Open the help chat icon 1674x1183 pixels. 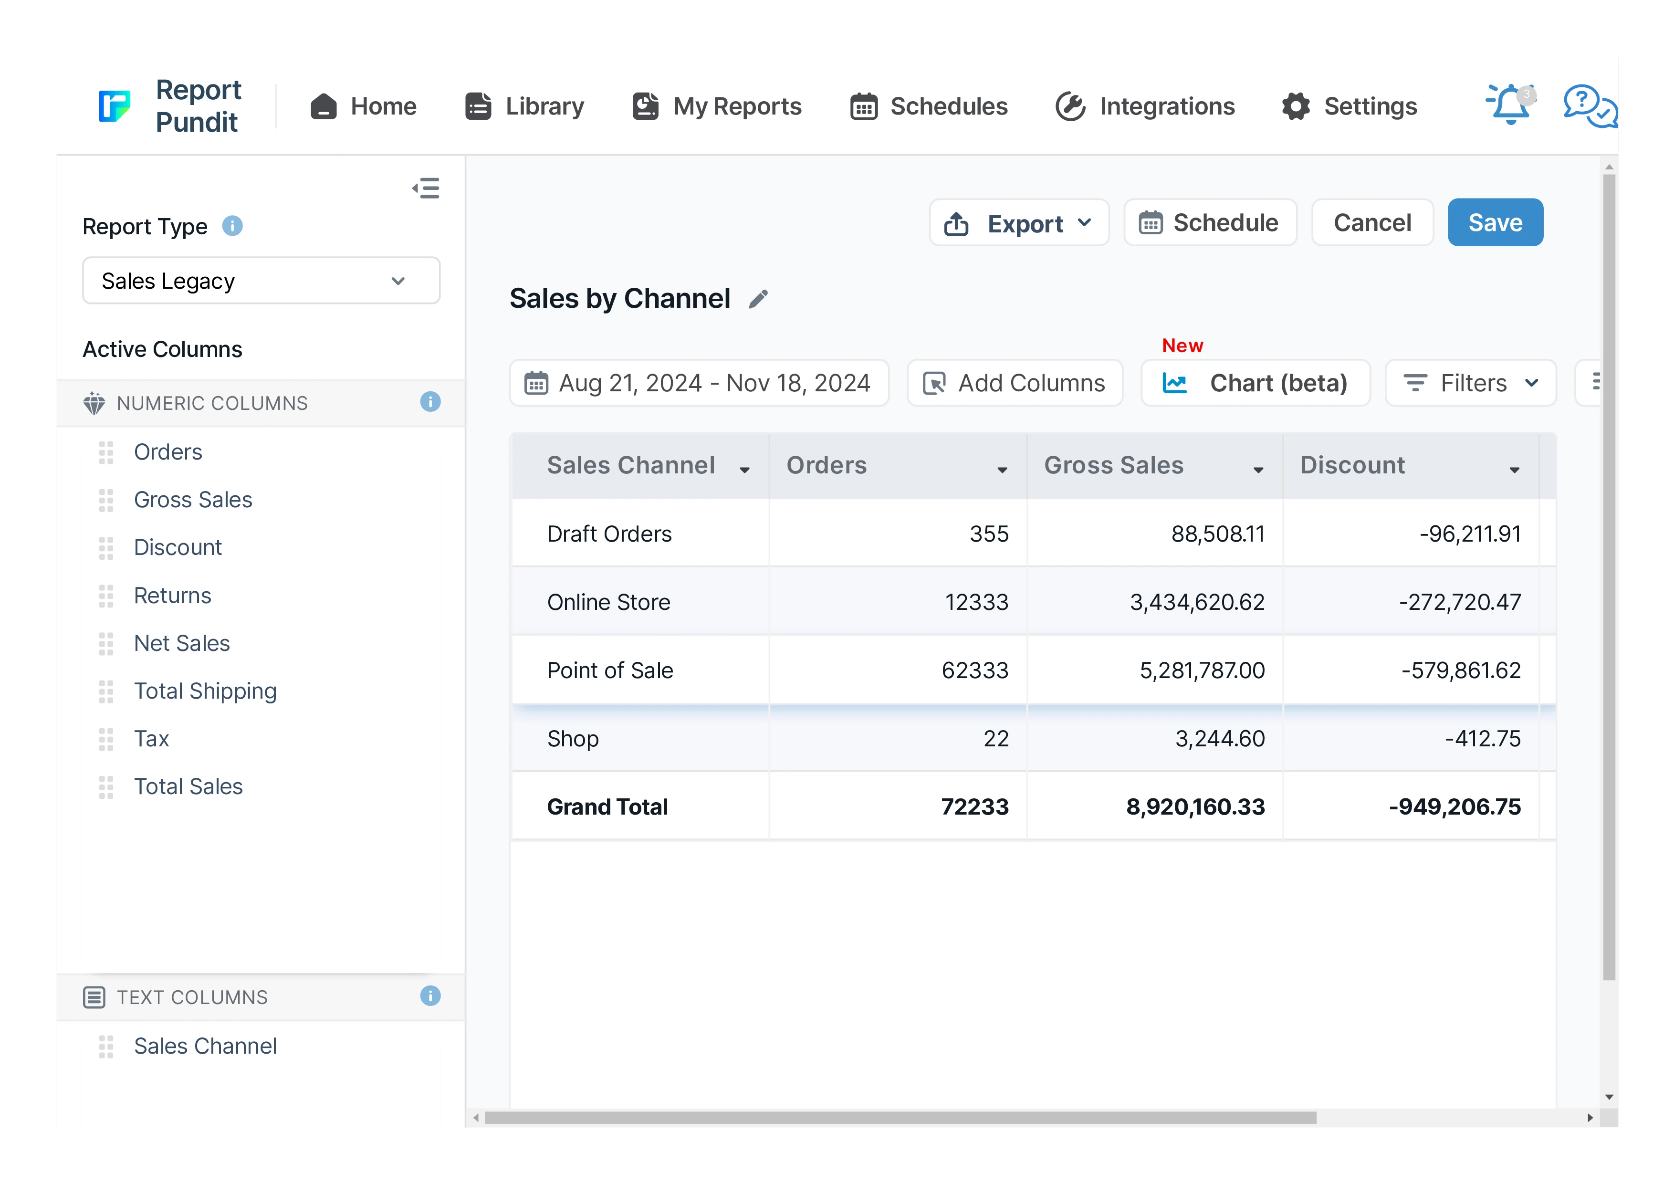pyautogui.click(x=1590, y=107)
